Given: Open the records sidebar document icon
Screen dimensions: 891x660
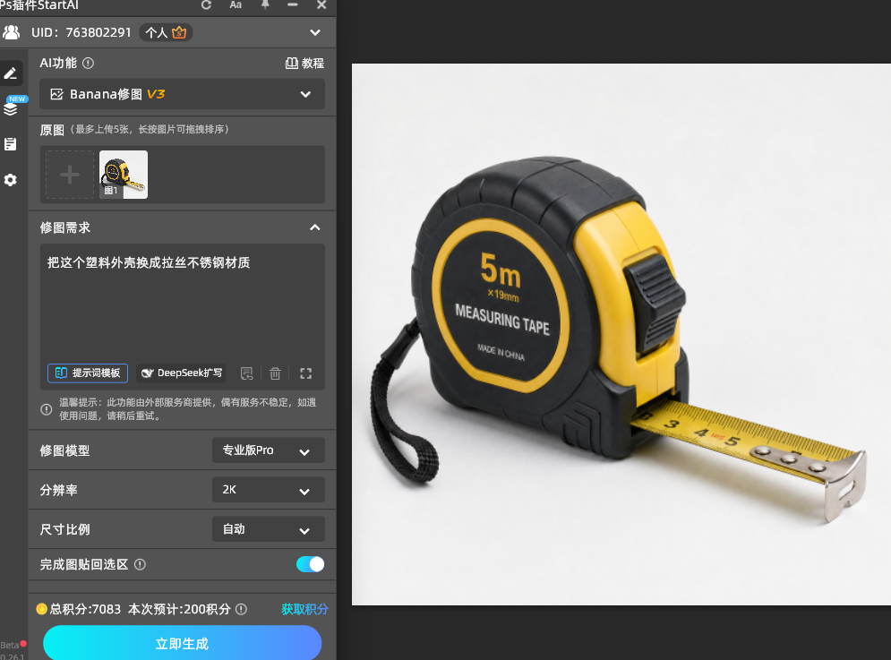Looking at the screenshot, I should pyautogui.click(x=10, y=144).
